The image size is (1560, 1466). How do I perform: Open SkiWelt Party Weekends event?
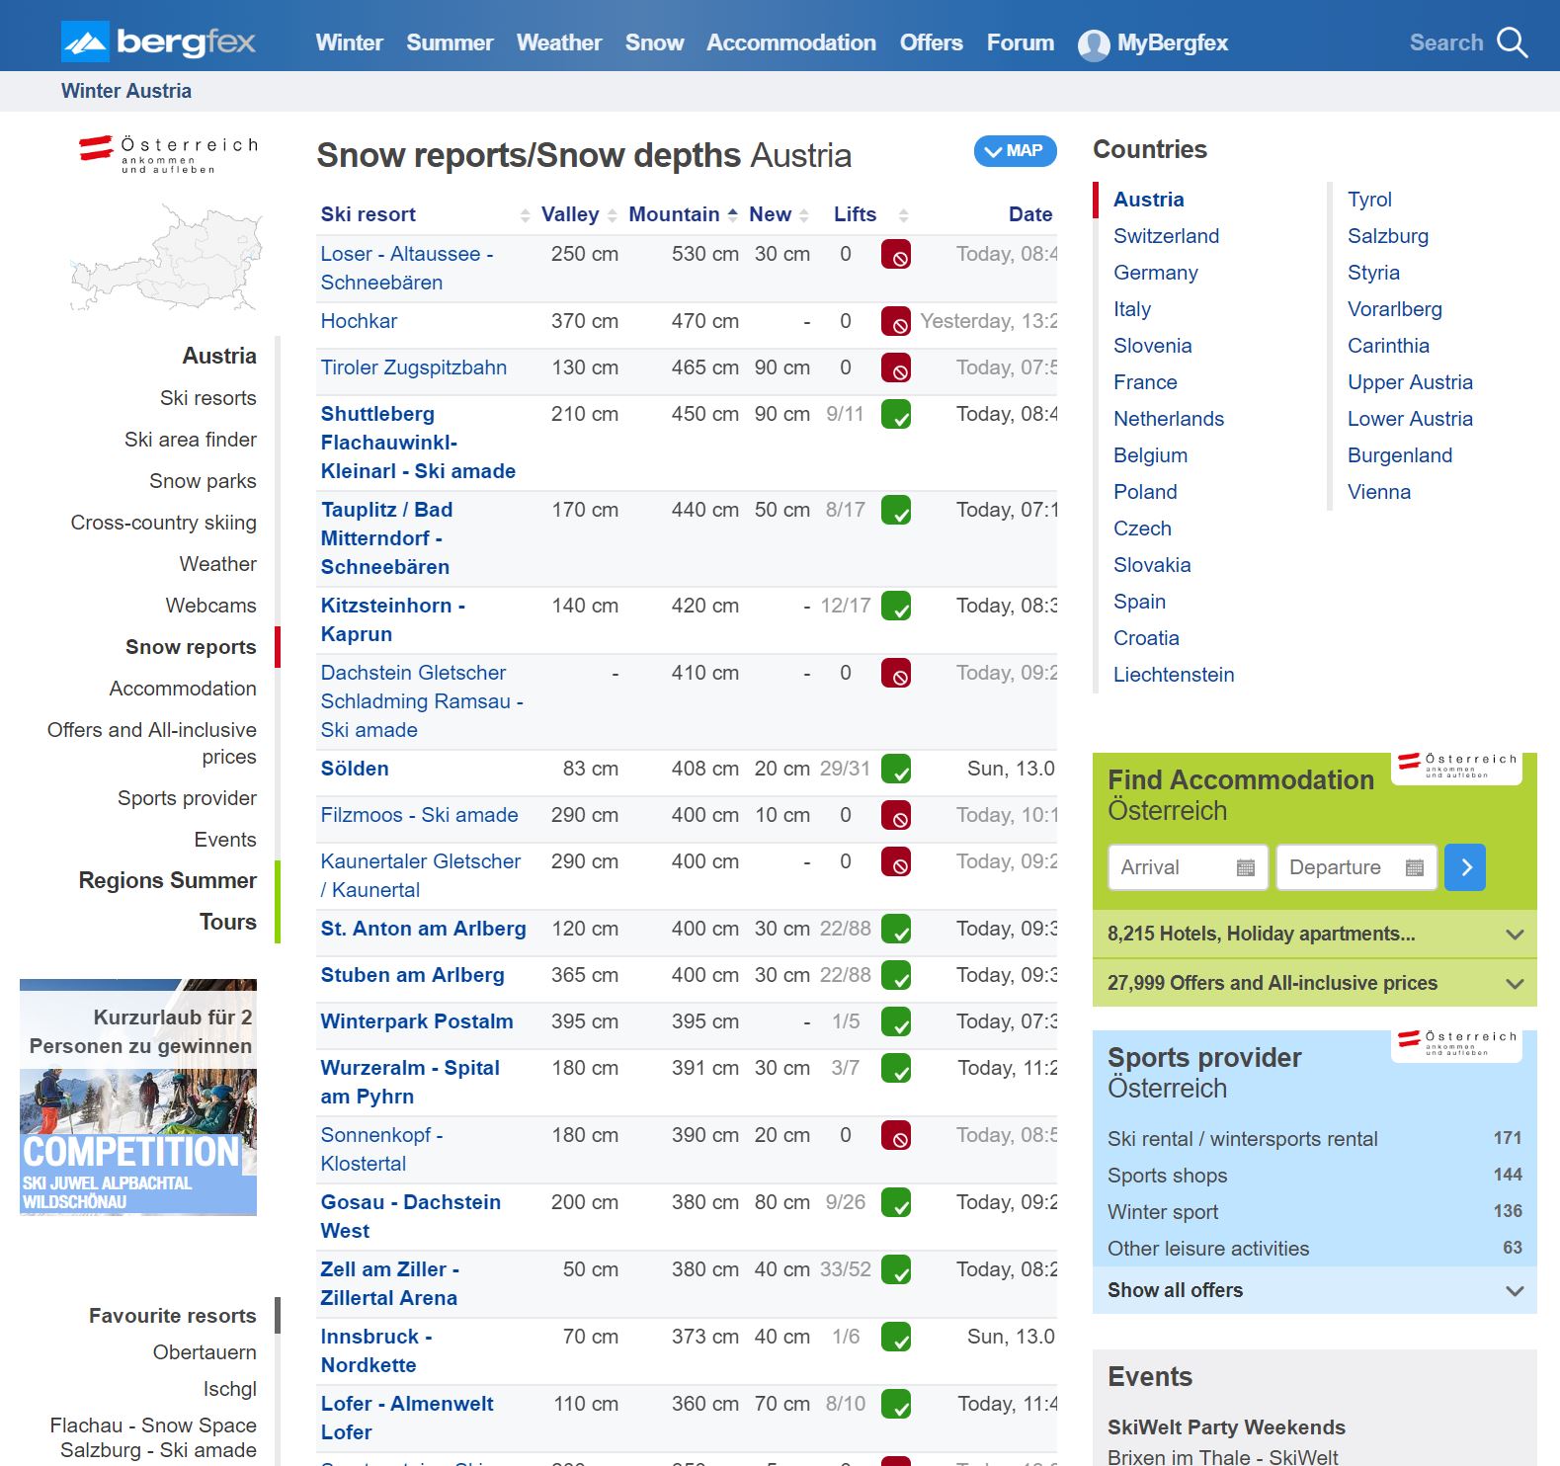[x=1226, y=1427]
